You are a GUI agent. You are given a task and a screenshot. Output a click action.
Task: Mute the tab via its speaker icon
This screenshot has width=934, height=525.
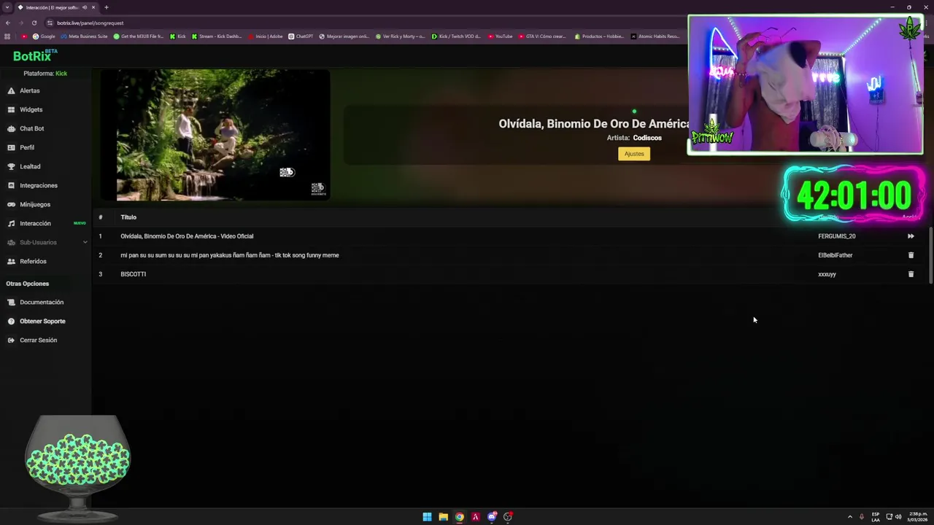tap(84, 7)
